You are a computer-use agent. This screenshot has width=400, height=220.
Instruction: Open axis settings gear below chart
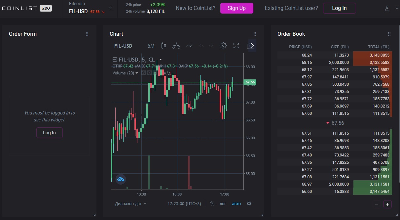pos(249,203)
